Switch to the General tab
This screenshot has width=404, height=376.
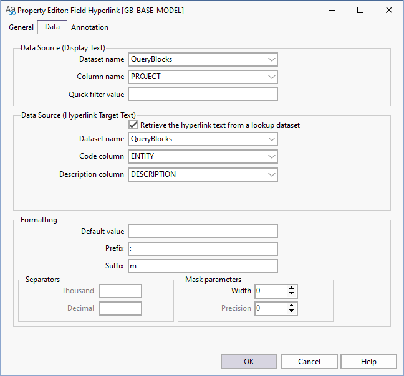coord(21,27)
